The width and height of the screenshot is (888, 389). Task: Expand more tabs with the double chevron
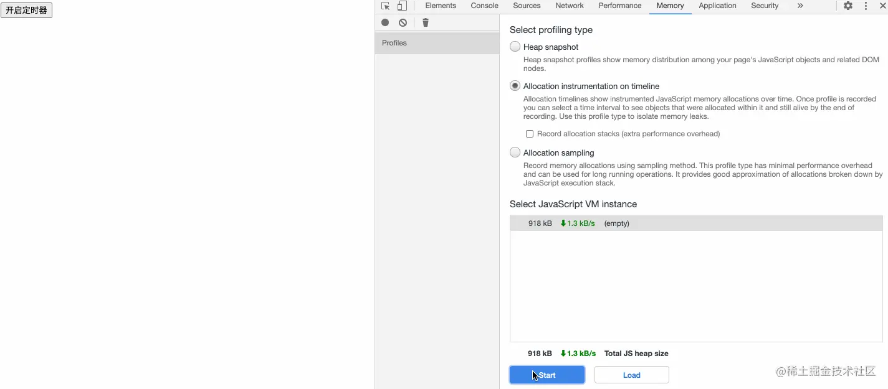coord(800,6)
